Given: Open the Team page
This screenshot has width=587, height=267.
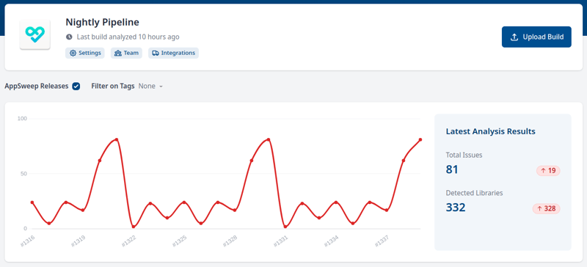Looking at the screenshot, I should click(126, 53).
